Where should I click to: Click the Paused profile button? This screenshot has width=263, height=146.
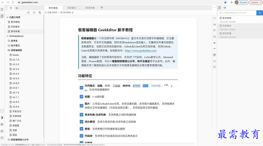[241, 2]
